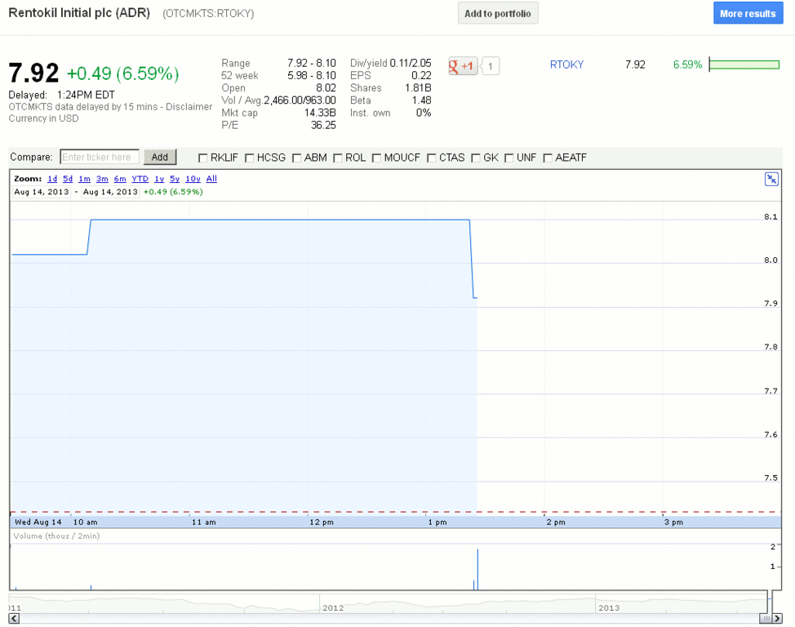Enable the ABM comparison checkbox
The width and height of the screenshot is (795, 627).
click(296, 158)
